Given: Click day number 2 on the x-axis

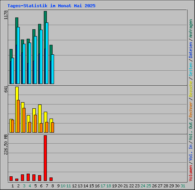Looking at the screenshot, I should tap(18, 186).
